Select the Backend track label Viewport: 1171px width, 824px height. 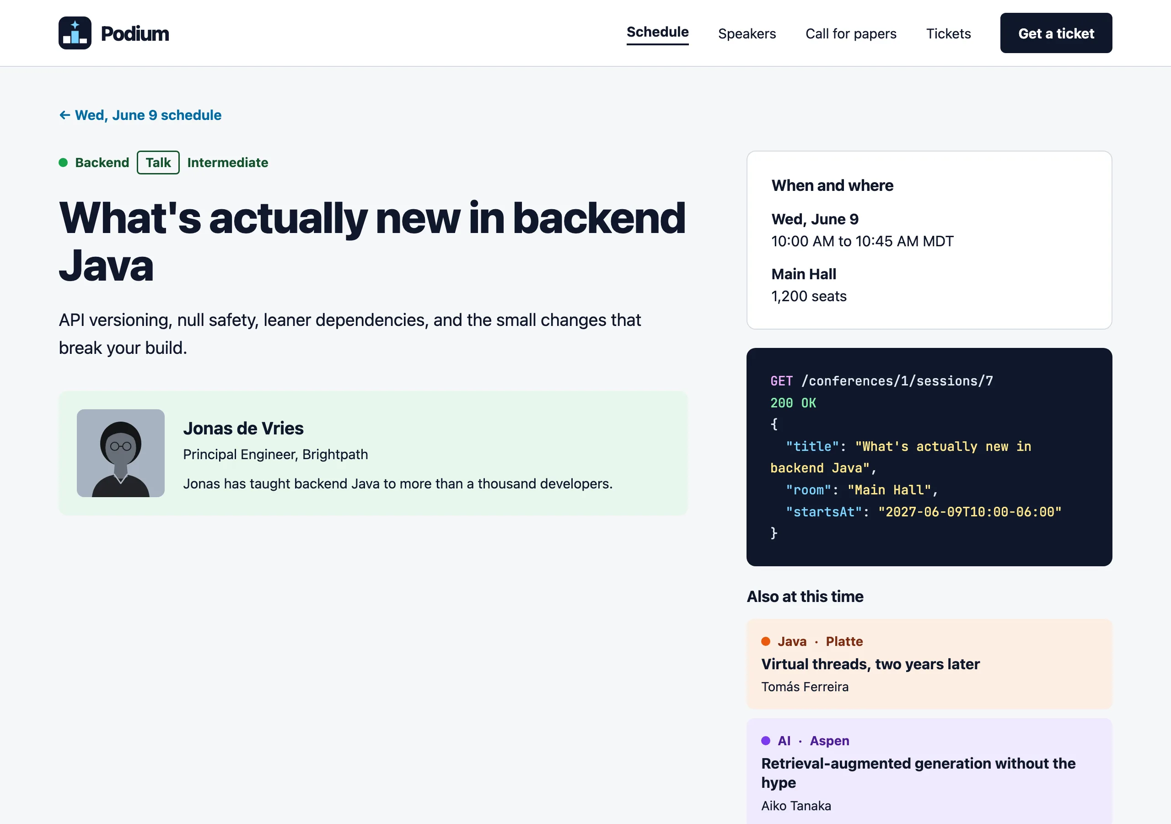coord(102,163)
